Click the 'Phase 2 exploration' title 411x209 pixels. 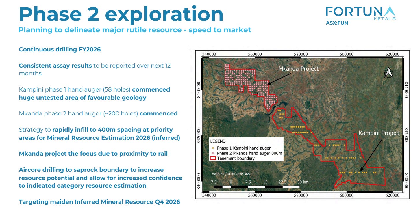[x=121, y=14]
